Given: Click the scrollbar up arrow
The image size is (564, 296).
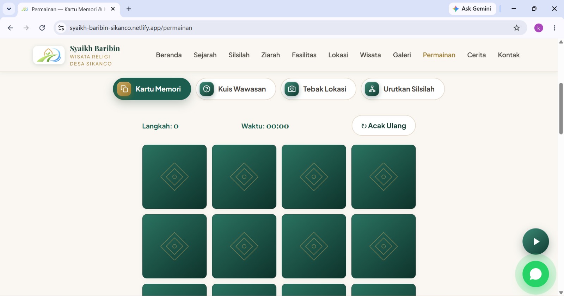Looking at the screenshot, I should (561, 42).
